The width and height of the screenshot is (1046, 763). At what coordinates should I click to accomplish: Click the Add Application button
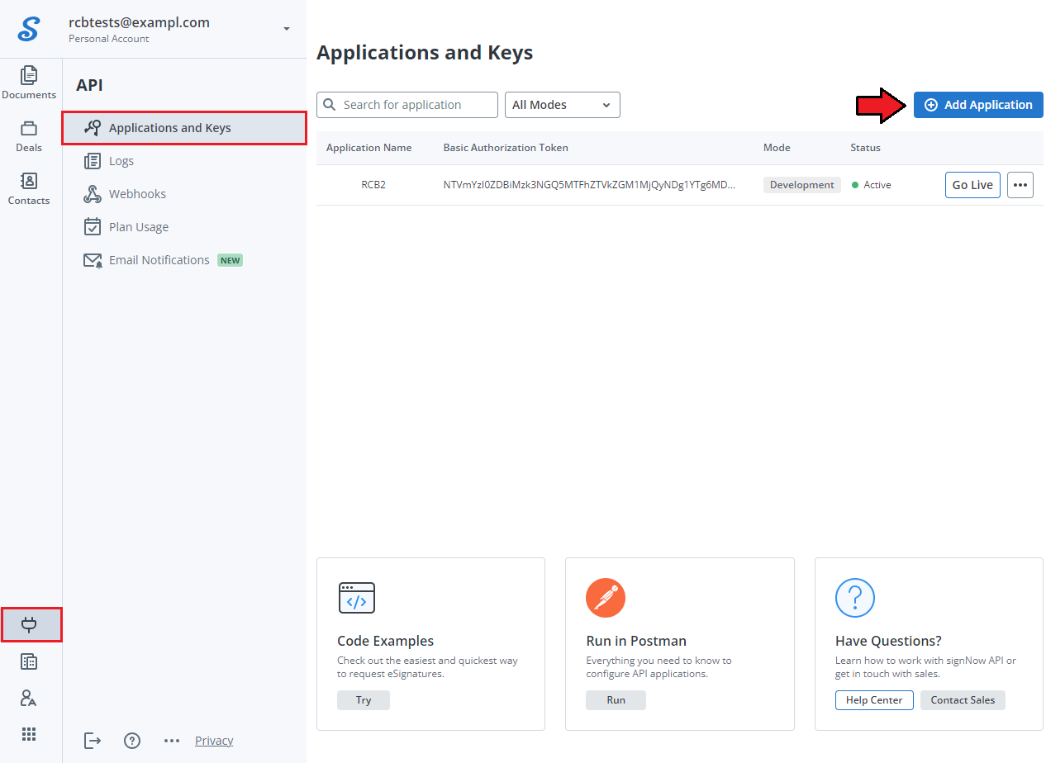978,105
